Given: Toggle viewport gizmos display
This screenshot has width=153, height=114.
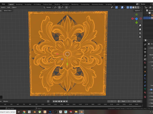Looking at the screenshot, I should click(x=117, y=7).
